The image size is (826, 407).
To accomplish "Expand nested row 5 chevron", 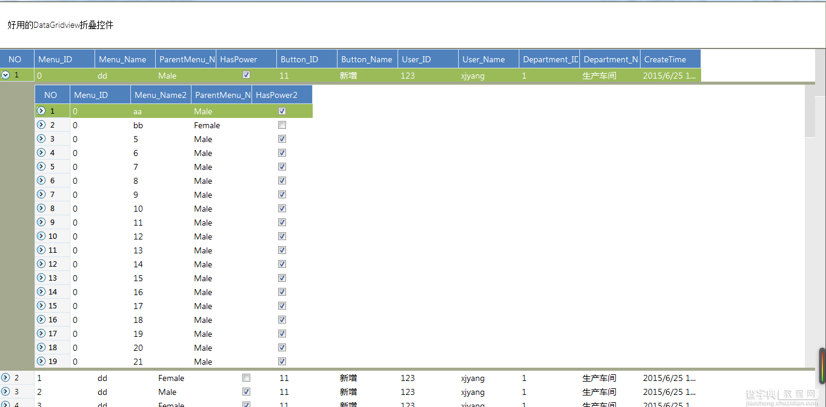I will [x=41, y=166].
